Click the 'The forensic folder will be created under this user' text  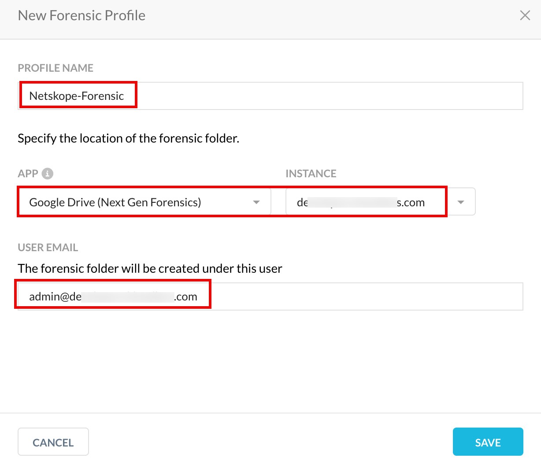(x=150, y=268)
